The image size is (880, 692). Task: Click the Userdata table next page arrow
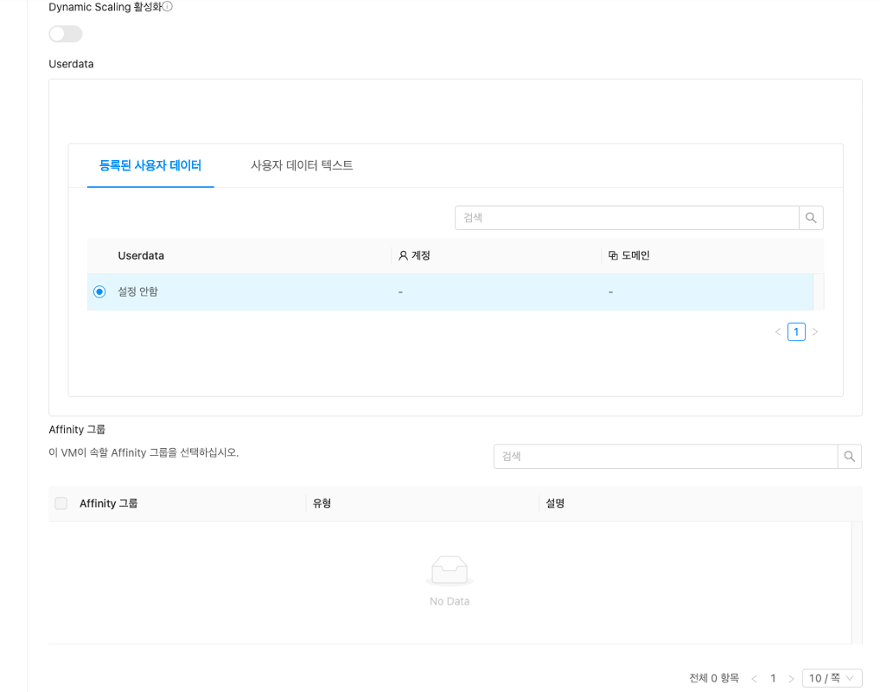coord(815,332)
